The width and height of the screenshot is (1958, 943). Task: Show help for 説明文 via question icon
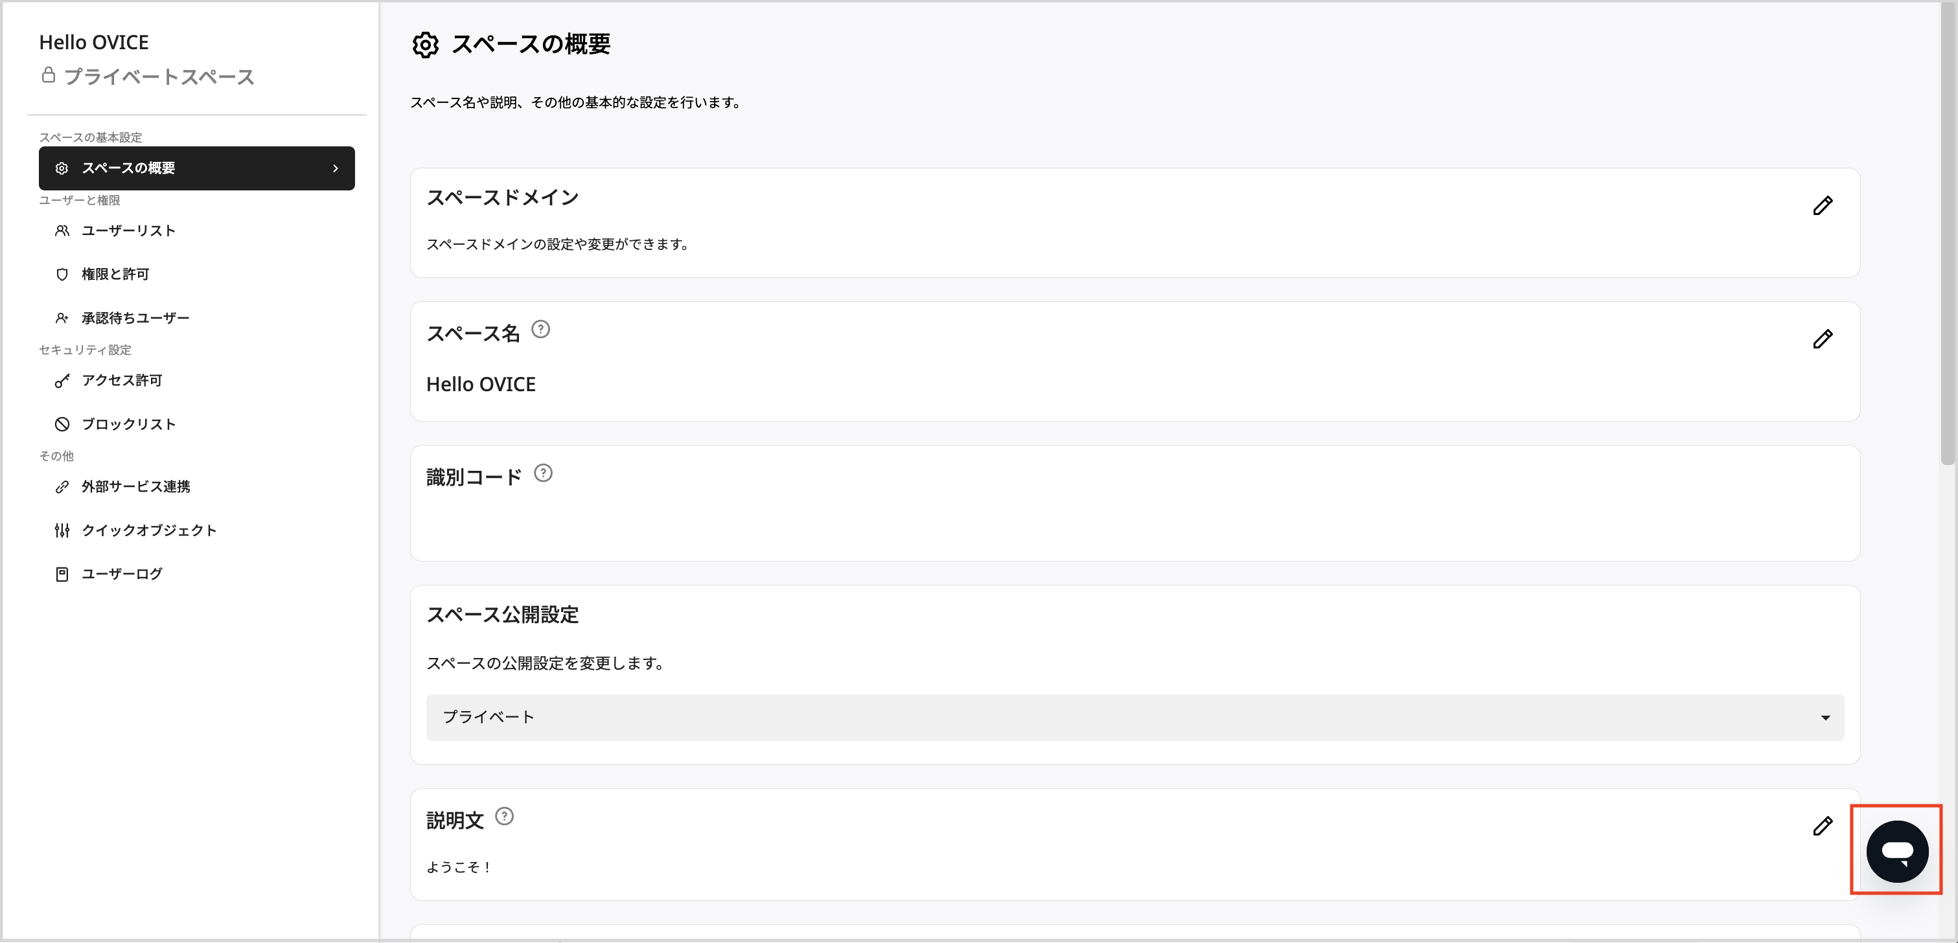pyautogui.click(x=503, y=816)
